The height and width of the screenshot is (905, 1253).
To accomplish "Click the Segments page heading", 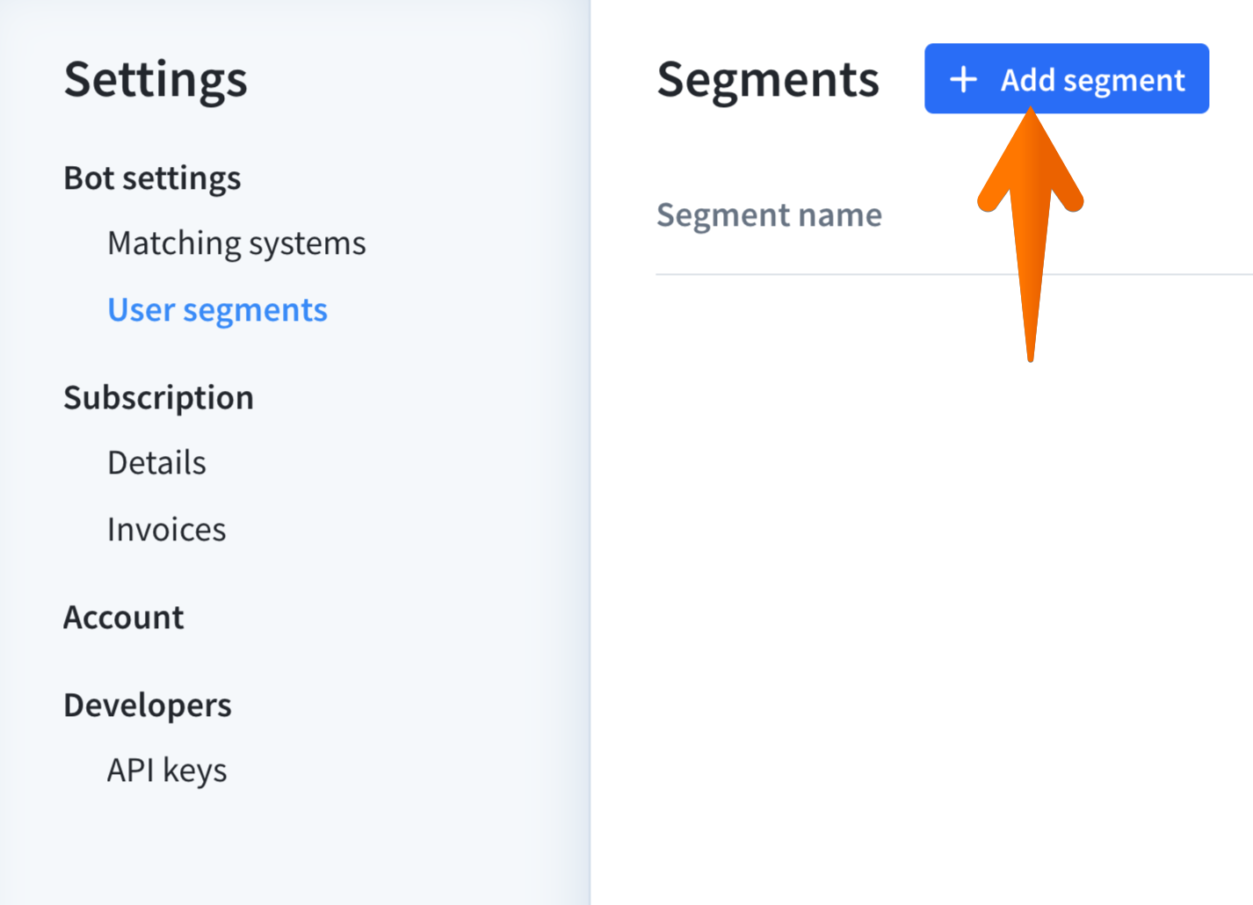I will 768,79.
